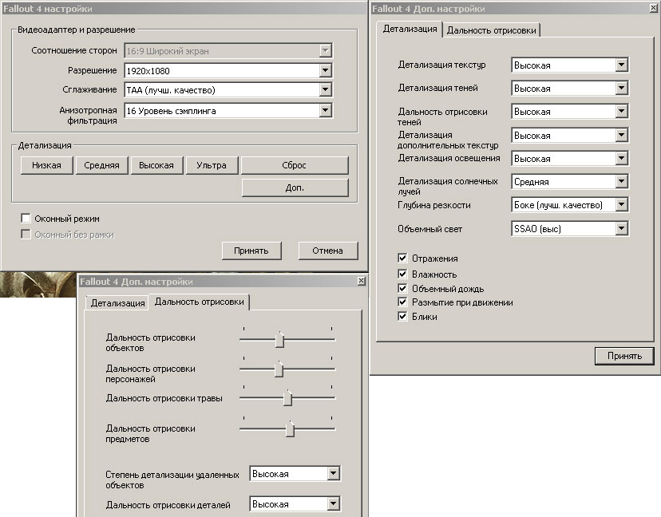661x517 pixels.
Task: Open Дальность отрисовки теней dropdown
Action: 569,112
